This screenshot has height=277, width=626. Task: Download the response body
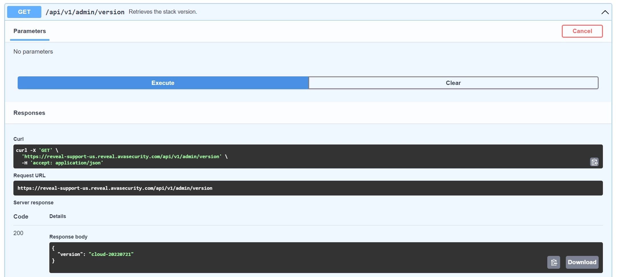point(582,262)
